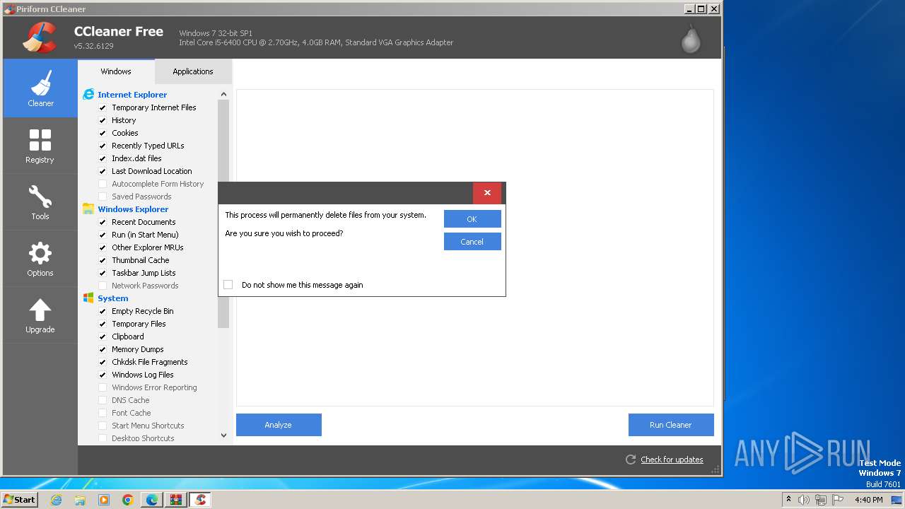Toggle Run (in Start Menu) checkbox
The image size is (905, 509).
pyautogui.click(x=103, y=235)
